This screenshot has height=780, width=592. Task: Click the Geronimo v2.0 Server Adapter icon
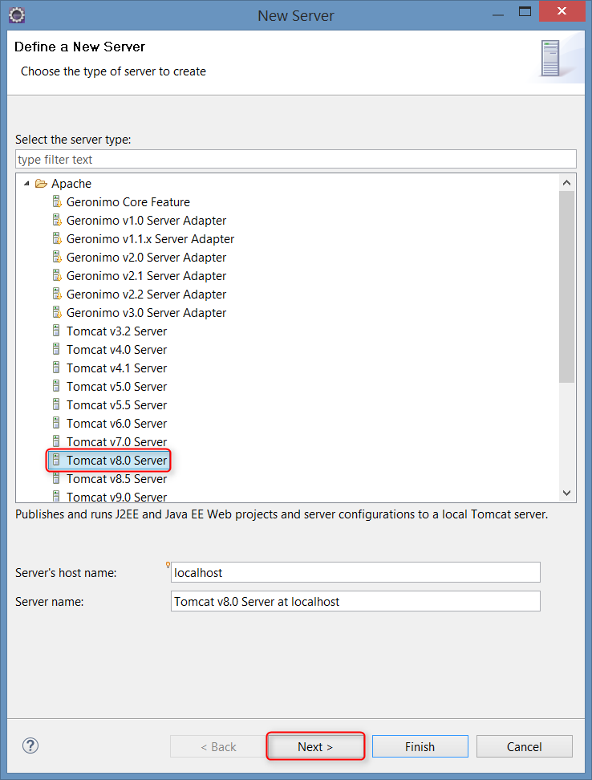point(57,257)
